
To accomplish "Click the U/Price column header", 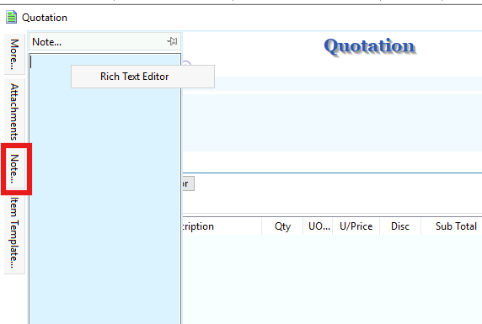I will [356, 226].
